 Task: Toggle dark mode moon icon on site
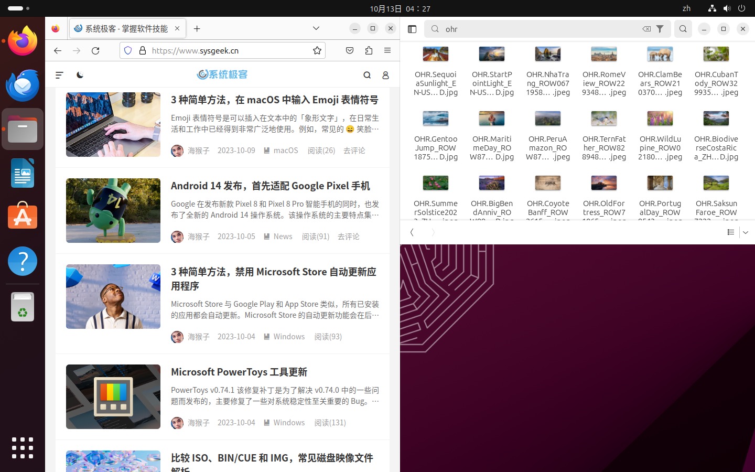(x=80, y=75)
